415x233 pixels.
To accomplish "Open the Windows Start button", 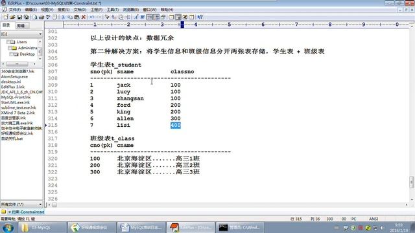I will click(x=8, y=227).
